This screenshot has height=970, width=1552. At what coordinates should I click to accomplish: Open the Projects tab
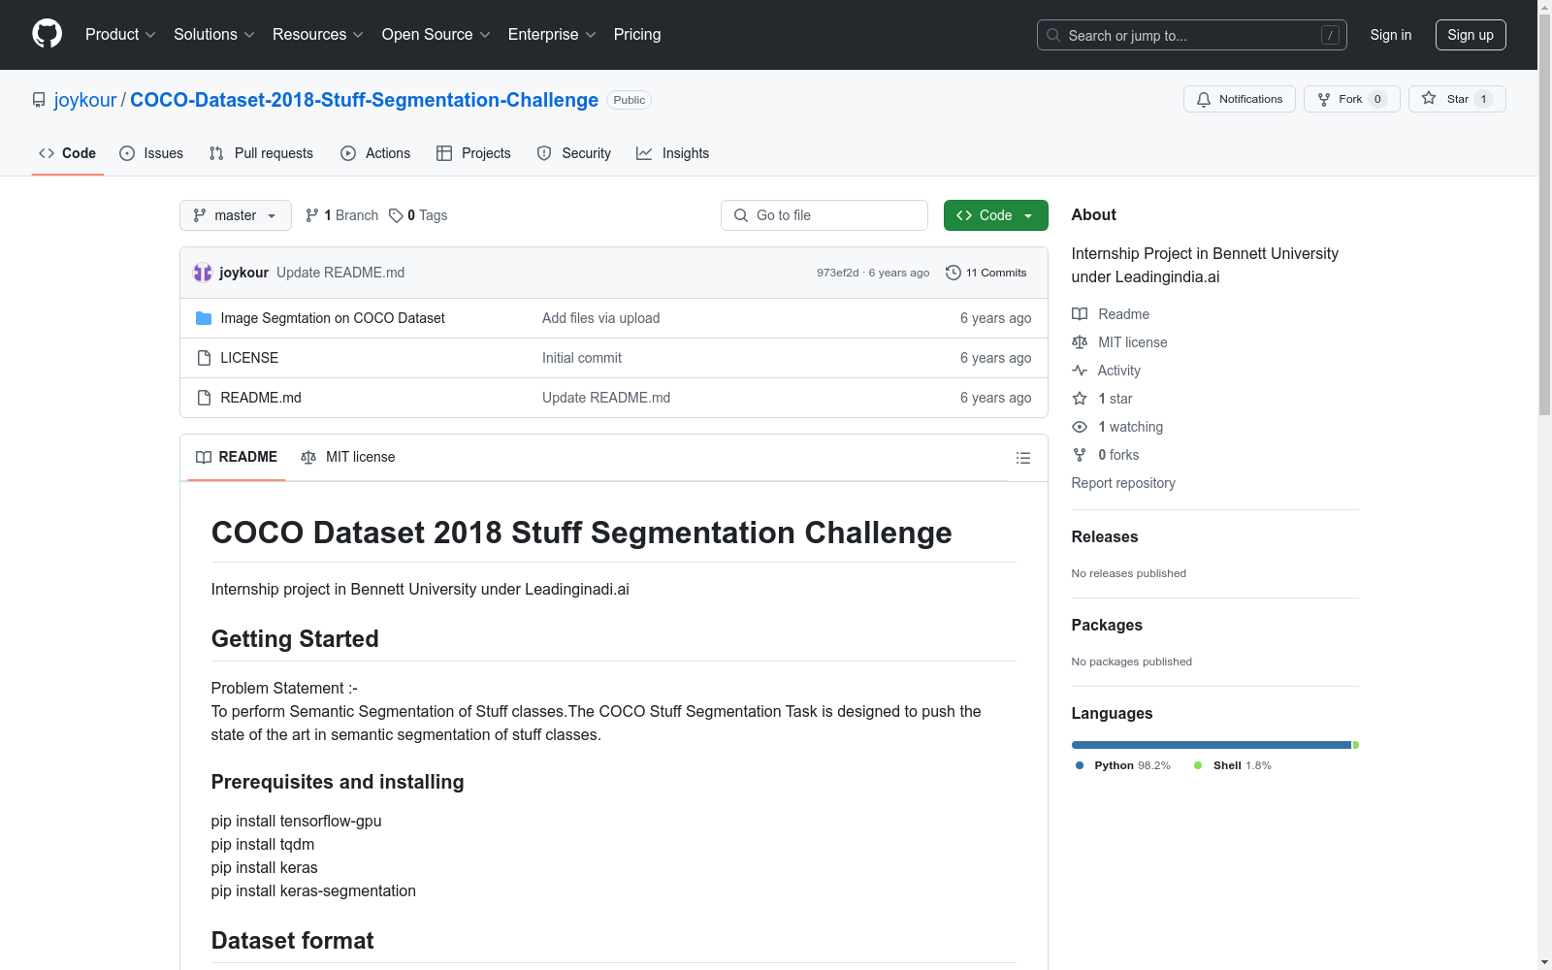[473, 153]
